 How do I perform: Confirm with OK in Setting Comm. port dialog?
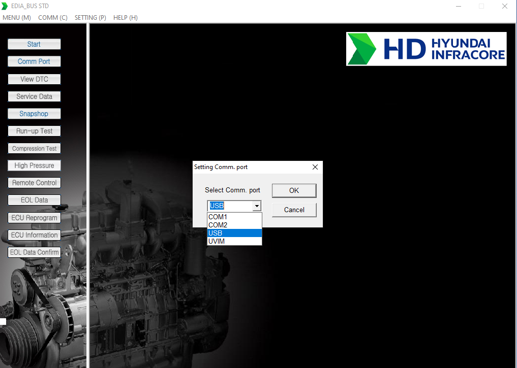point(294,190)
